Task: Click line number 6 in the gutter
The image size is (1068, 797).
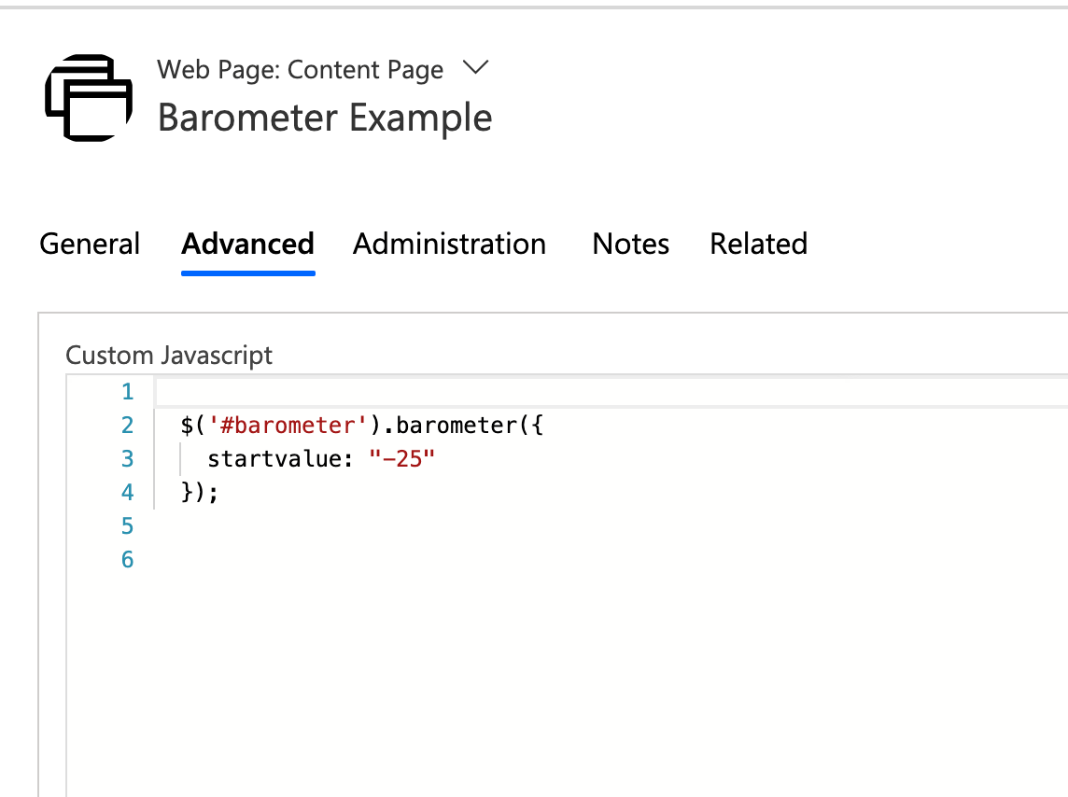Action: (127, 560)
